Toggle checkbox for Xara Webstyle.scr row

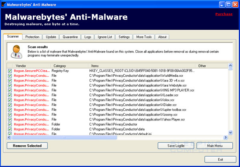(x=10, y=86)
